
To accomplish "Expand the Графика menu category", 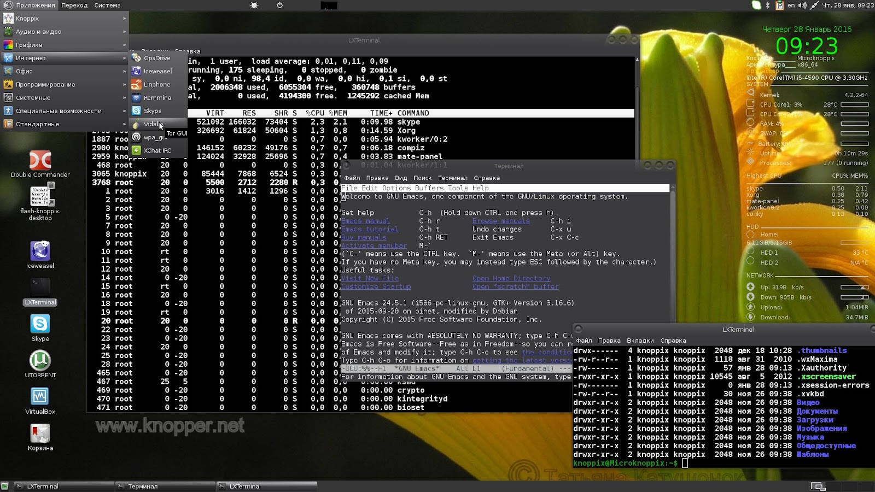I will 65,45.
